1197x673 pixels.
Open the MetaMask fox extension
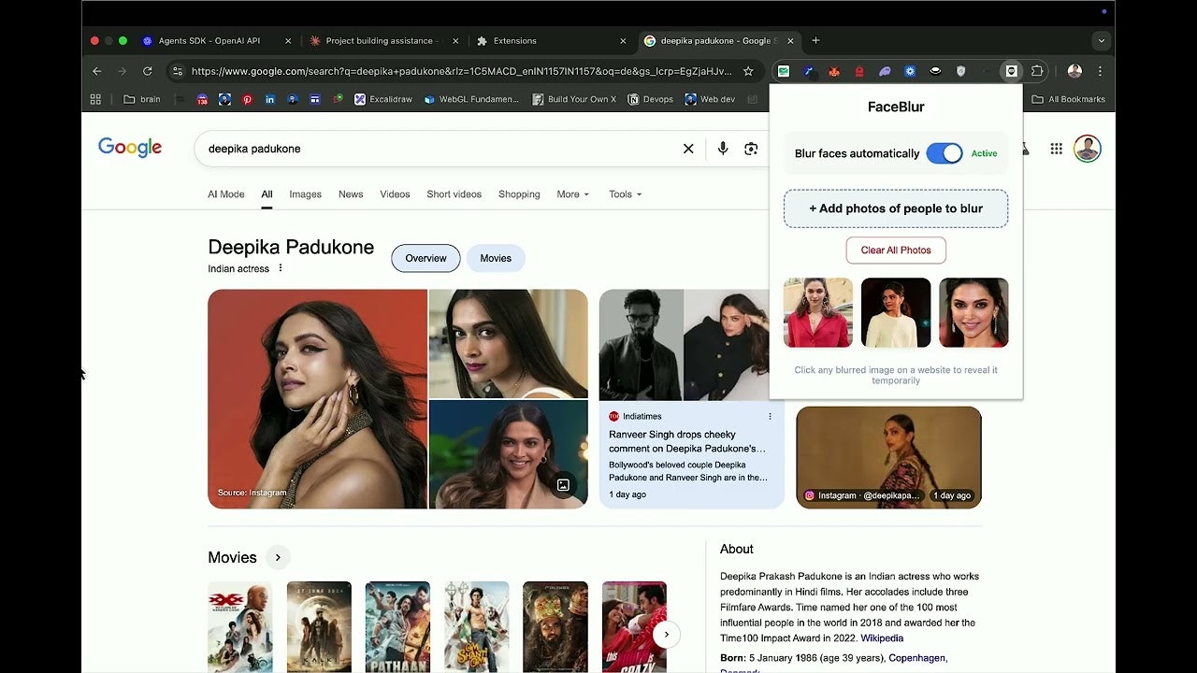[x=832, y=71]
